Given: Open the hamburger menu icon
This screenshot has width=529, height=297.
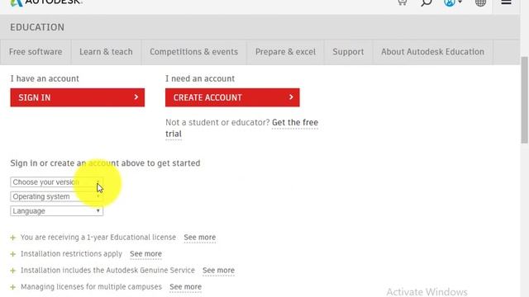Looking at the screenshot, I should [x=506, y=2].
